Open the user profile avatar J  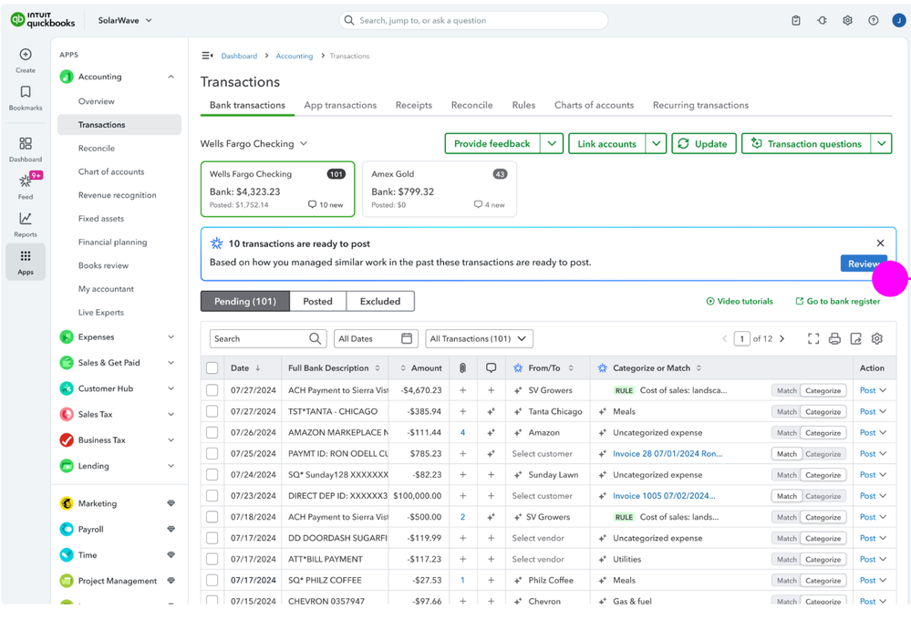point(899,20)
